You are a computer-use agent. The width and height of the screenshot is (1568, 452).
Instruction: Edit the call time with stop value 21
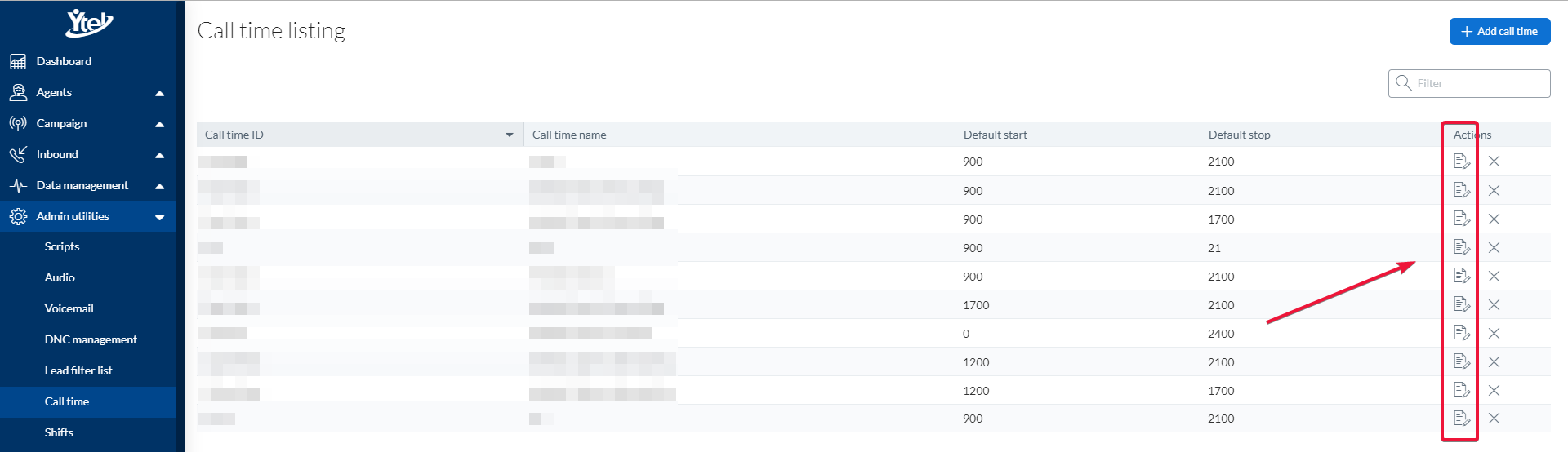1462,247
